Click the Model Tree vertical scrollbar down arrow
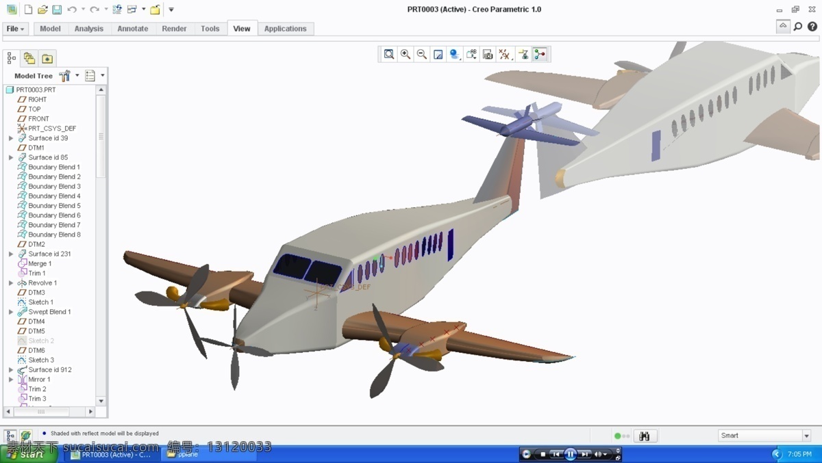 (x=101, y=401)
